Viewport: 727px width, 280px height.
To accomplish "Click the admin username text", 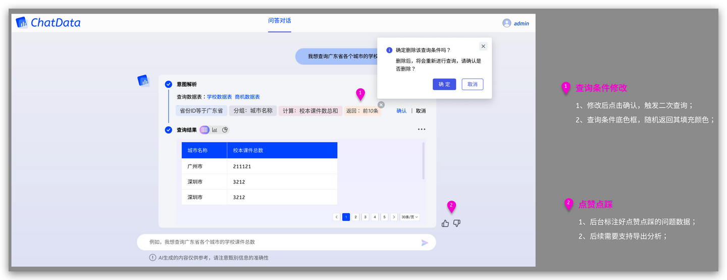I will (x=522, y=23).
